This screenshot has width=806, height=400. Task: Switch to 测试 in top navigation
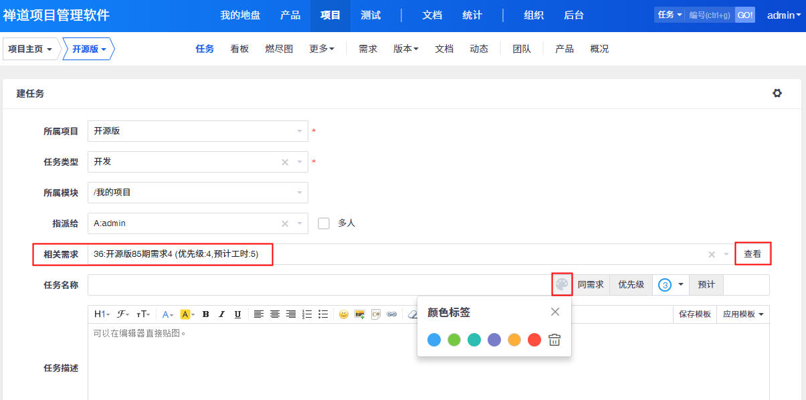(371, 15)
